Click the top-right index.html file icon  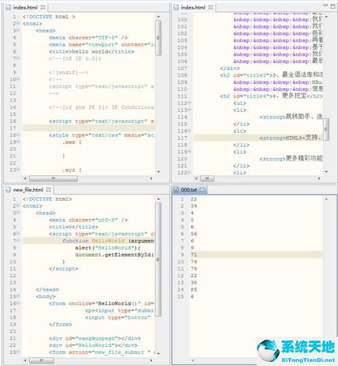tap(176, 7)
